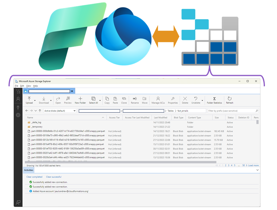This screenshot has width=277, height=210.
Task: Click the Clear completed link
Action: (x=34, y=177)
